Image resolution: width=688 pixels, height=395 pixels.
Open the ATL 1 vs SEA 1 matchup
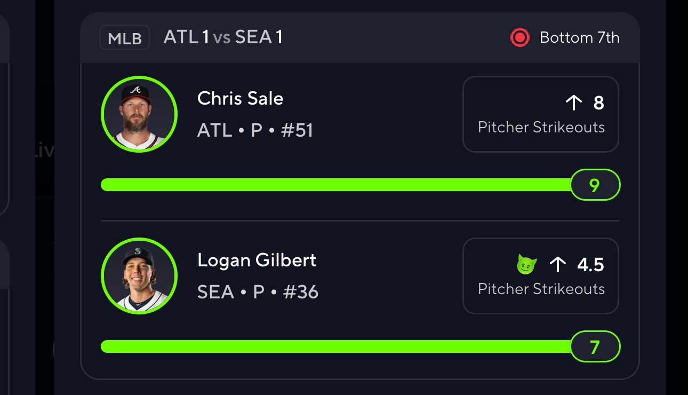tap(223, 37)
